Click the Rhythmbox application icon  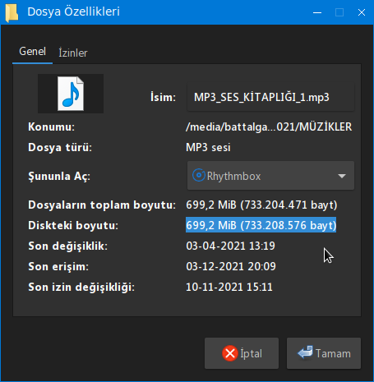click(199, 175)
